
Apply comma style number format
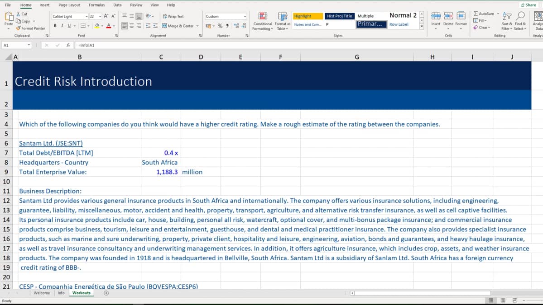click(x=227, y=26)
